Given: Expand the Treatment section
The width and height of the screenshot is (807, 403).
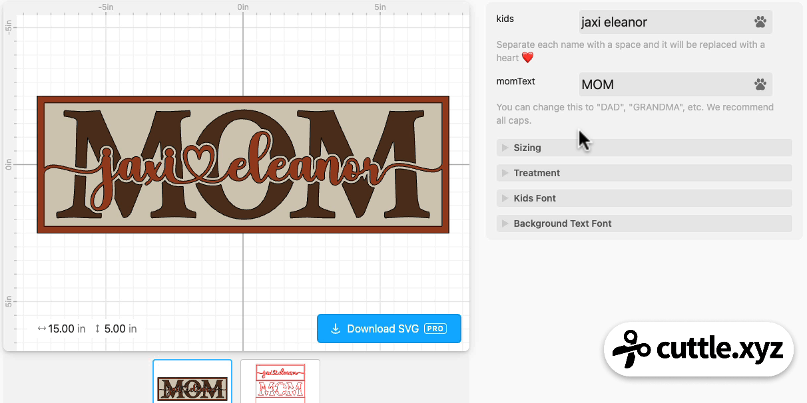Looking at the screenshot, I should click(644, 173).
